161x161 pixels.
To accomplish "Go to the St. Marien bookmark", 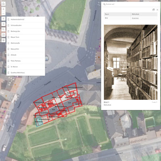I will point(26,67).
